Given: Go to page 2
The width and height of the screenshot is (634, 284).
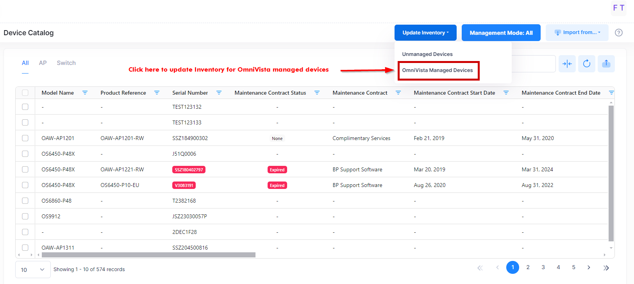Looking at the screenshot, I should pos(528,267).
